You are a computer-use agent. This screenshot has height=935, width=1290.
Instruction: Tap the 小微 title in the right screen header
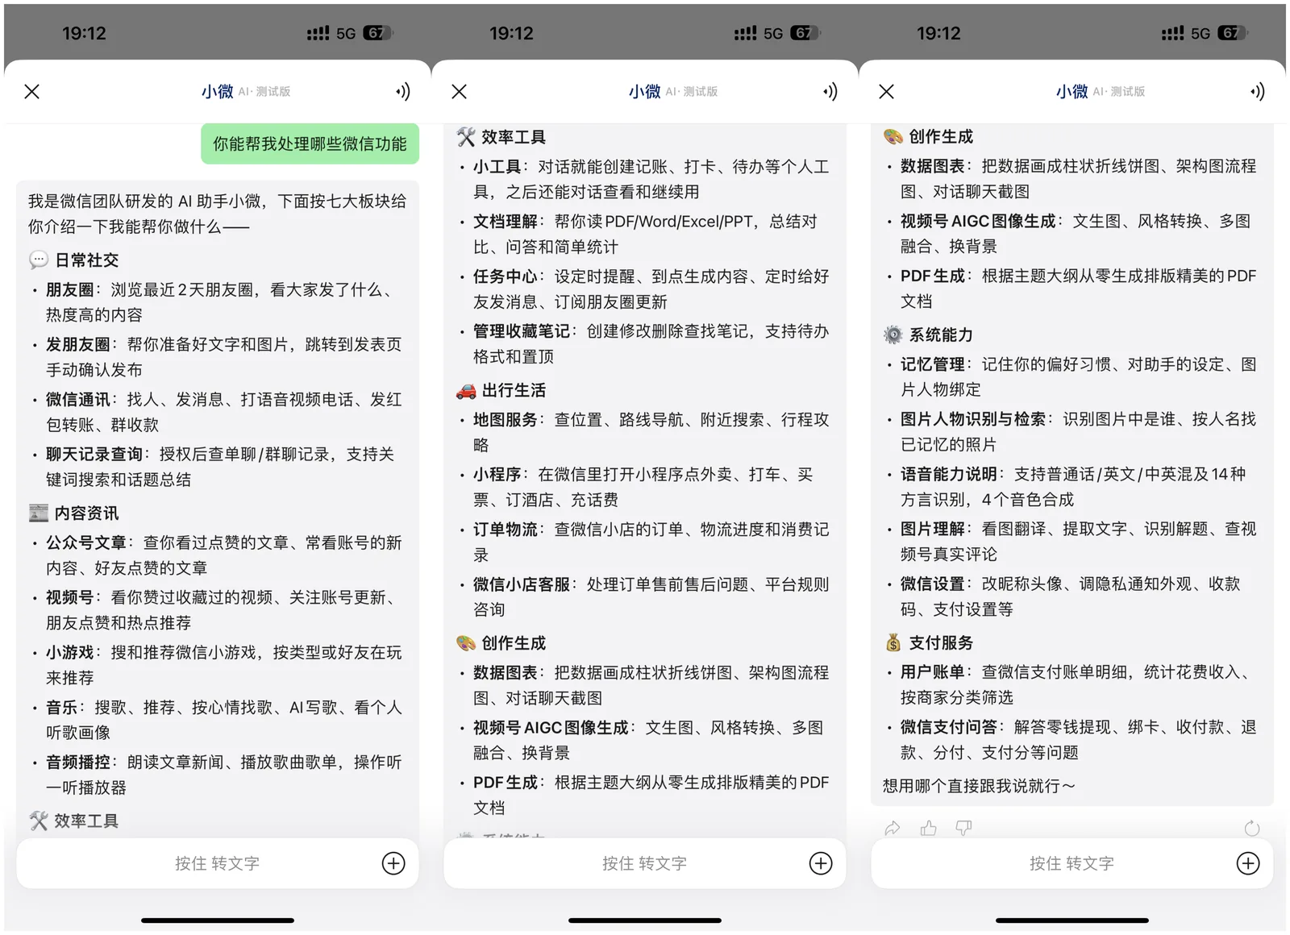pos(1072,92)
